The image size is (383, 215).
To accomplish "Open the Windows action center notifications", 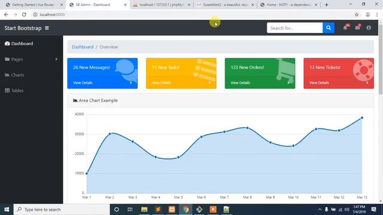I will tap(373, 210).
